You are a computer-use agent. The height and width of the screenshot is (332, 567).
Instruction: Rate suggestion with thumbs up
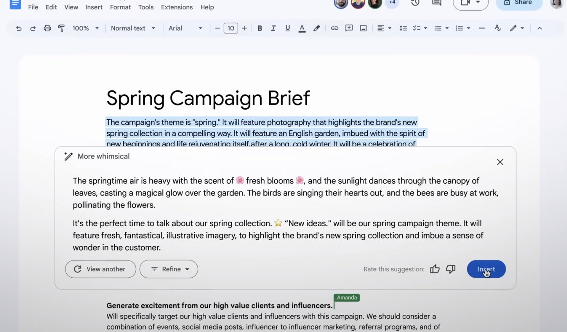(x=435, y=269)
